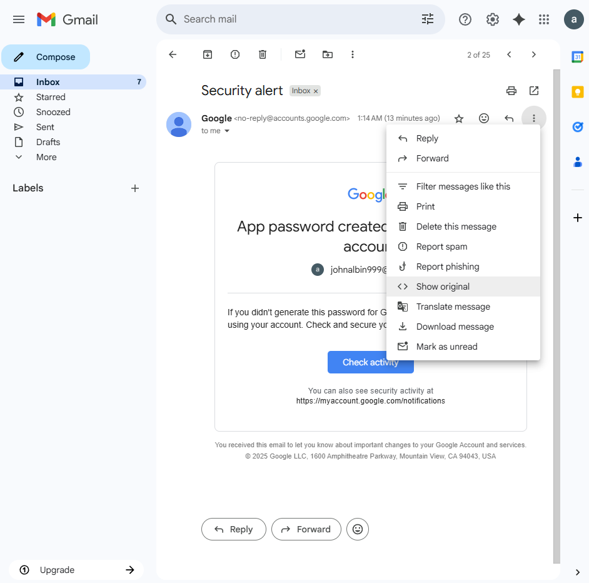Expand the 'to me' recipient details
This screenshot has height=583, width=589.
[x=226, y=131]
